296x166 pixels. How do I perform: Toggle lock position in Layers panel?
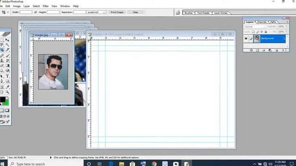pyautogui.click(x=261, y=32)
